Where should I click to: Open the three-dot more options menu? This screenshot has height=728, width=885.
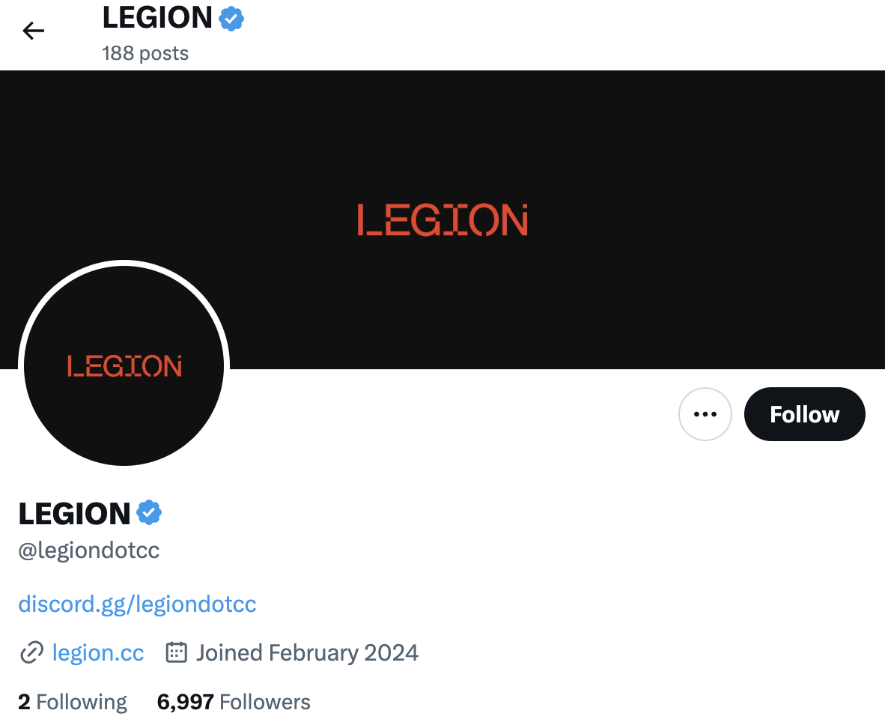coord(705,414)
